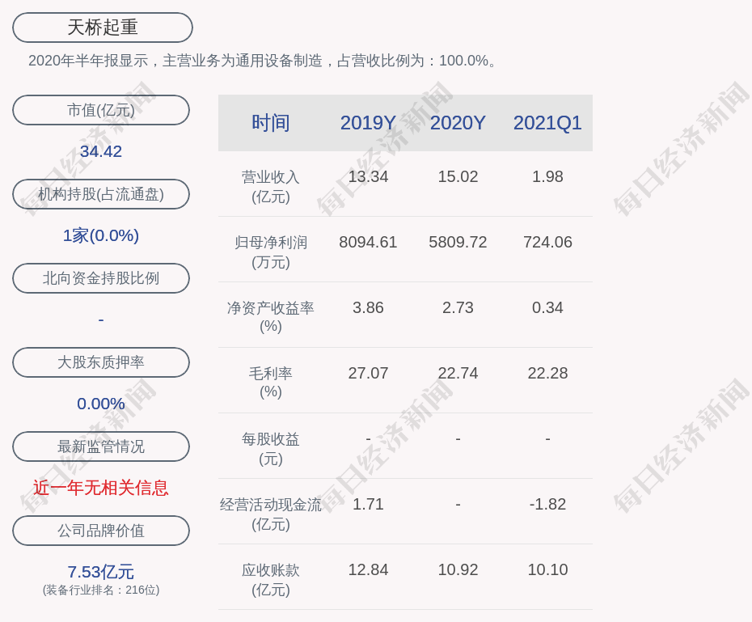Click the 归母净利润 row label
Viewport: 752px width, 622px height.
point(271,252)
